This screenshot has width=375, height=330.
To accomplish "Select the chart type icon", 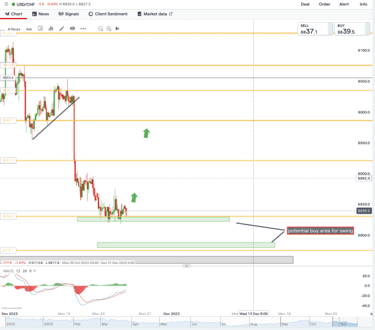I will [40, 28].
